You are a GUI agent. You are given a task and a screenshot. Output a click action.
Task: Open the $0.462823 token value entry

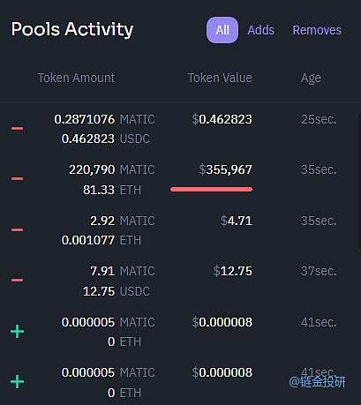222,119
